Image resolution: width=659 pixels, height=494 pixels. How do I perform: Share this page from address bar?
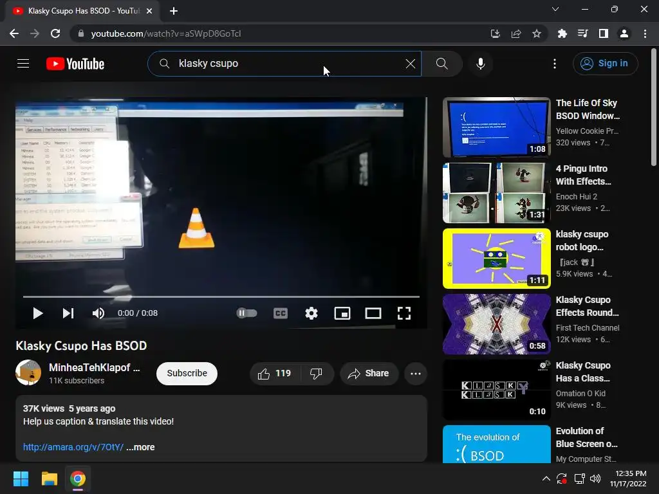pos(516,33)
